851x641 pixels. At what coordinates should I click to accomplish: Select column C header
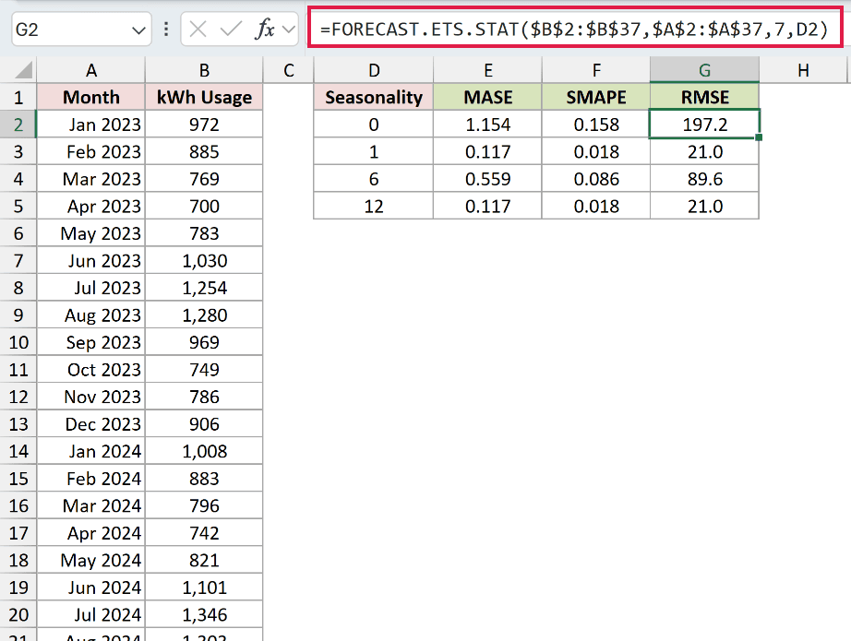point(289,70)
